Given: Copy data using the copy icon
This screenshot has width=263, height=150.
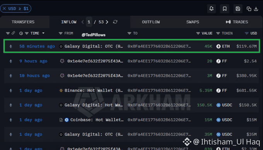Looking at the screenshot, I should pos(249,9).
